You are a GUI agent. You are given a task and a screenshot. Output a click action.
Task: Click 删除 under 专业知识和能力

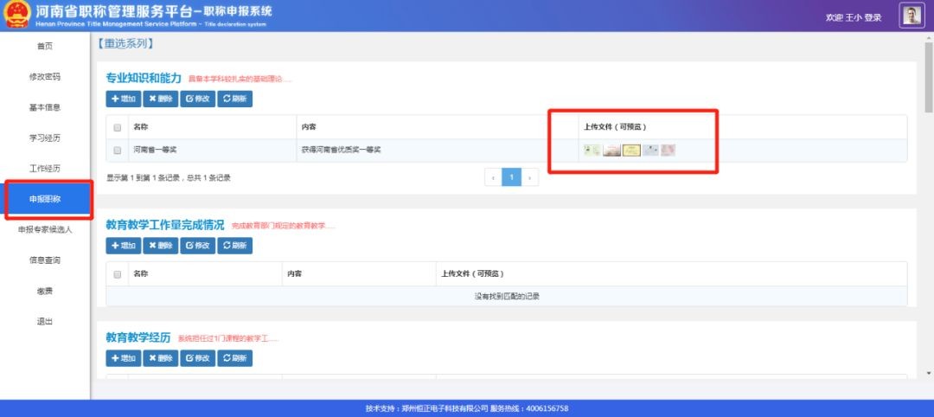pyautogui.click(x=160, y=99)
